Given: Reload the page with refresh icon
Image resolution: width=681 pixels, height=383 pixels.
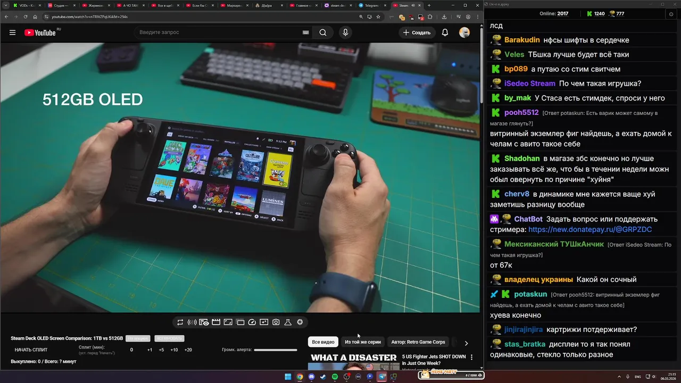Looking at the screenshot, I should pyautogui.click(x=25, y=16).
